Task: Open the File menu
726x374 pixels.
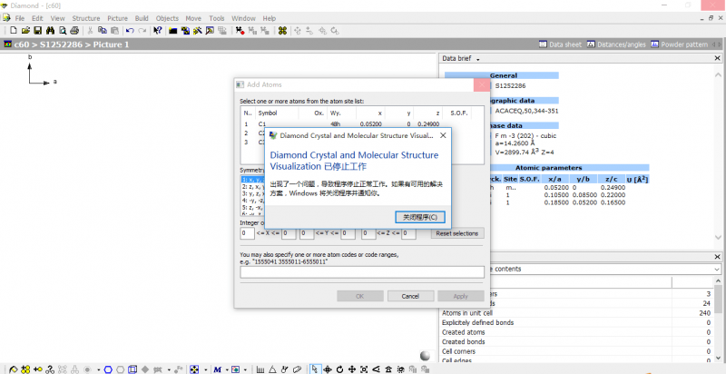Action: [20, 18]
